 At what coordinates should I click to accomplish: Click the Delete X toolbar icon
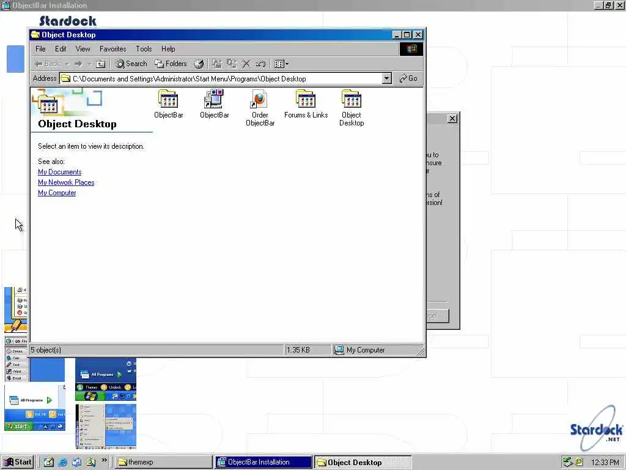(x=246, y=64)
